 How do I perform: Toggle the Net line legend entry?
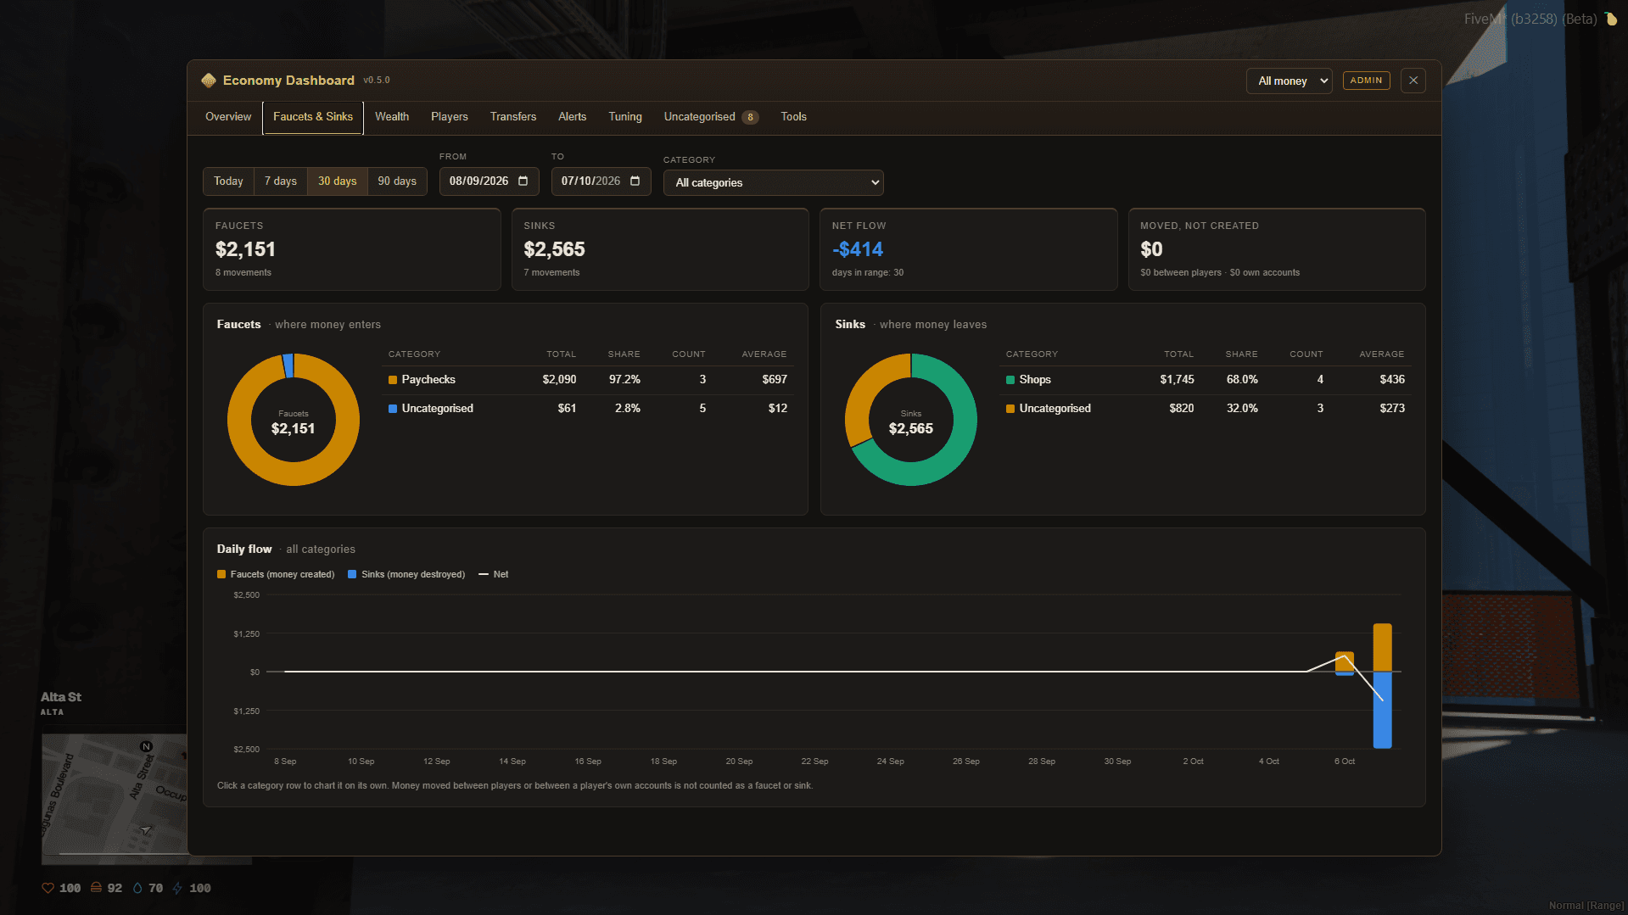494,574
